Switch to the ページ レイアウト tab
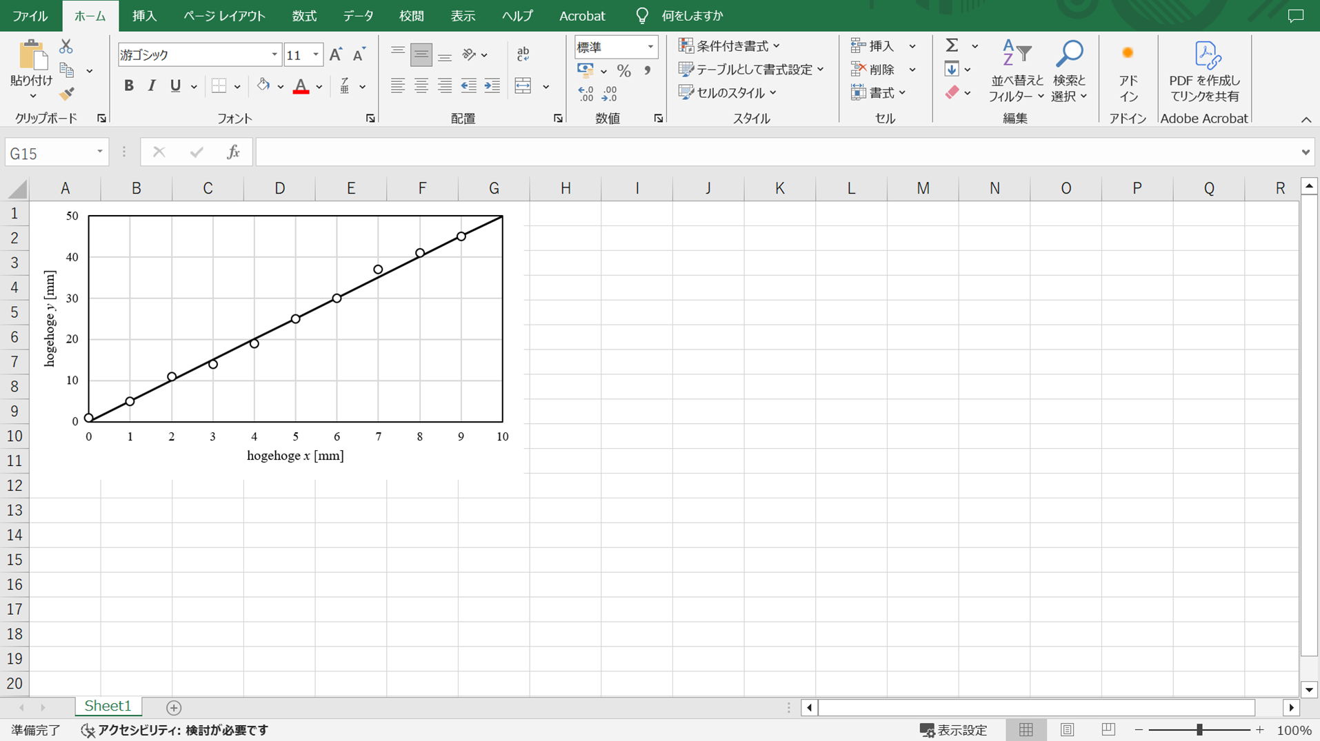 click(224, 15)
